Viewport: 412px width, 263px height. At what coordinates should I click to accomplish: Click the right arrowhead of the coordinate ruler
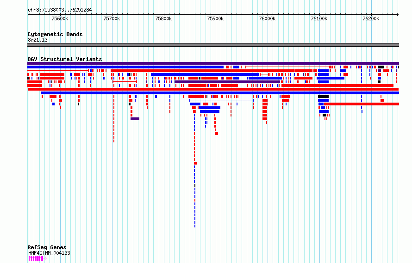pyautogui.click(x=398, y=15)
